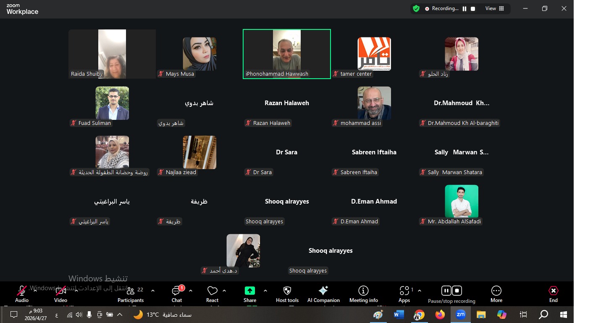The height and width of the screenshot is (323, 593).
Task: Open Microsoft Word from the taskbar
Action: (x=399, y=315)
